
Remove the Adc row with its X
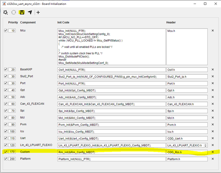pyautogui.click(x=213, y=97)
